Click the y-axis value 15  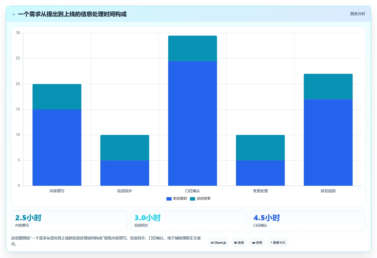pyautogui.click(x=18, y=109)
